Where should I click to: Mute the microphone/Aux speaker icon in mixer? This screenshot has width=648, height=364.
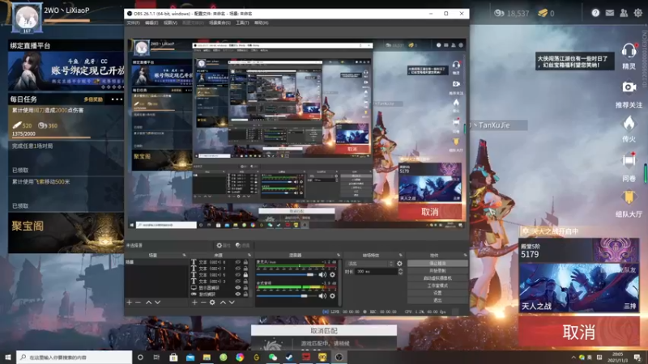point(322,274)
